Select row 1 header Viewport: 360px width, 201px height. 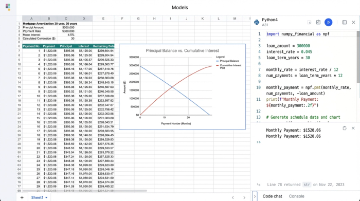(x=20, y=24)
